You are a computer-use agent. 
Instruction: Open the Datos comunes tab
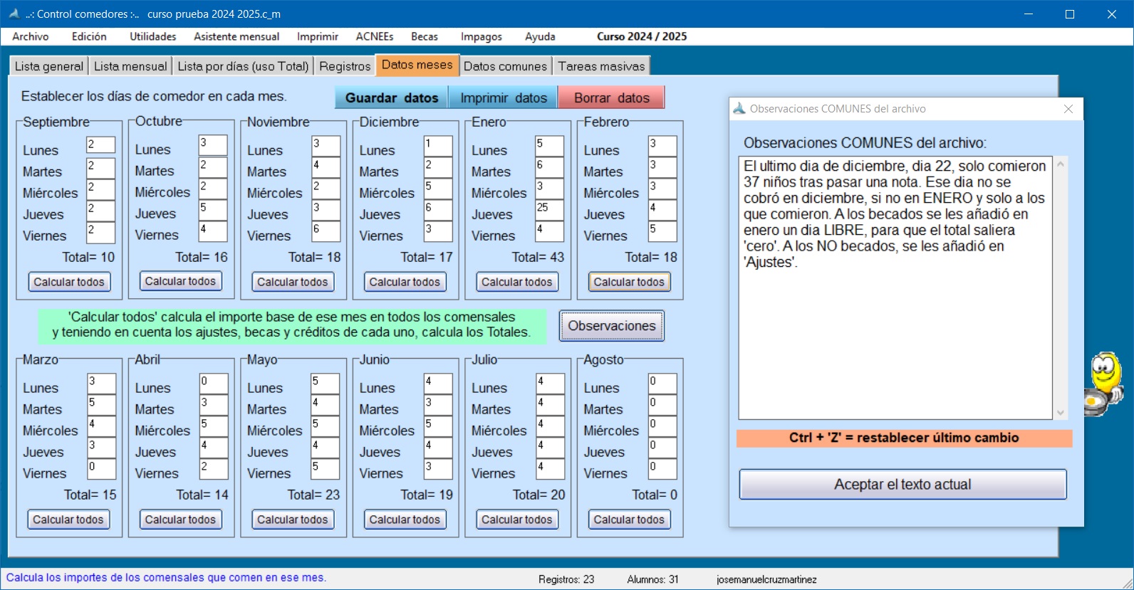[x=505, y=66]
